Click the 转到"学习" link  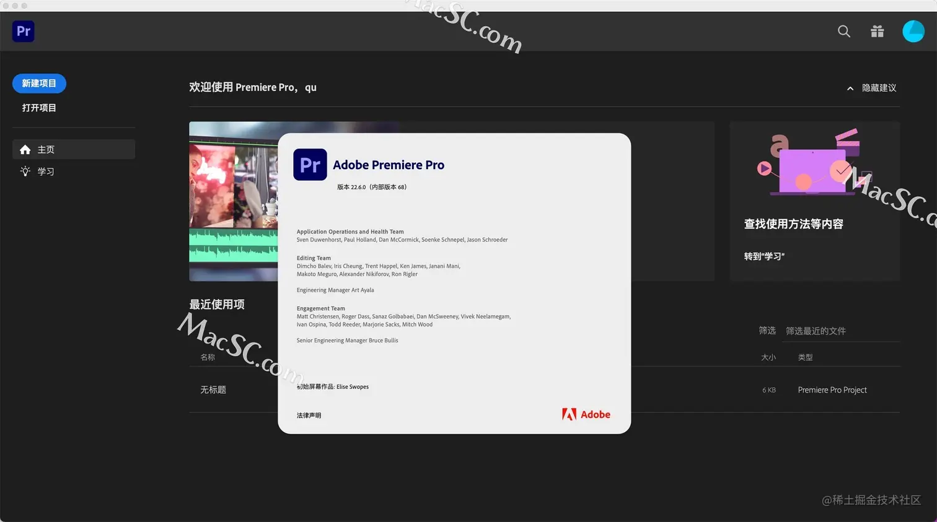click(764, 256)
